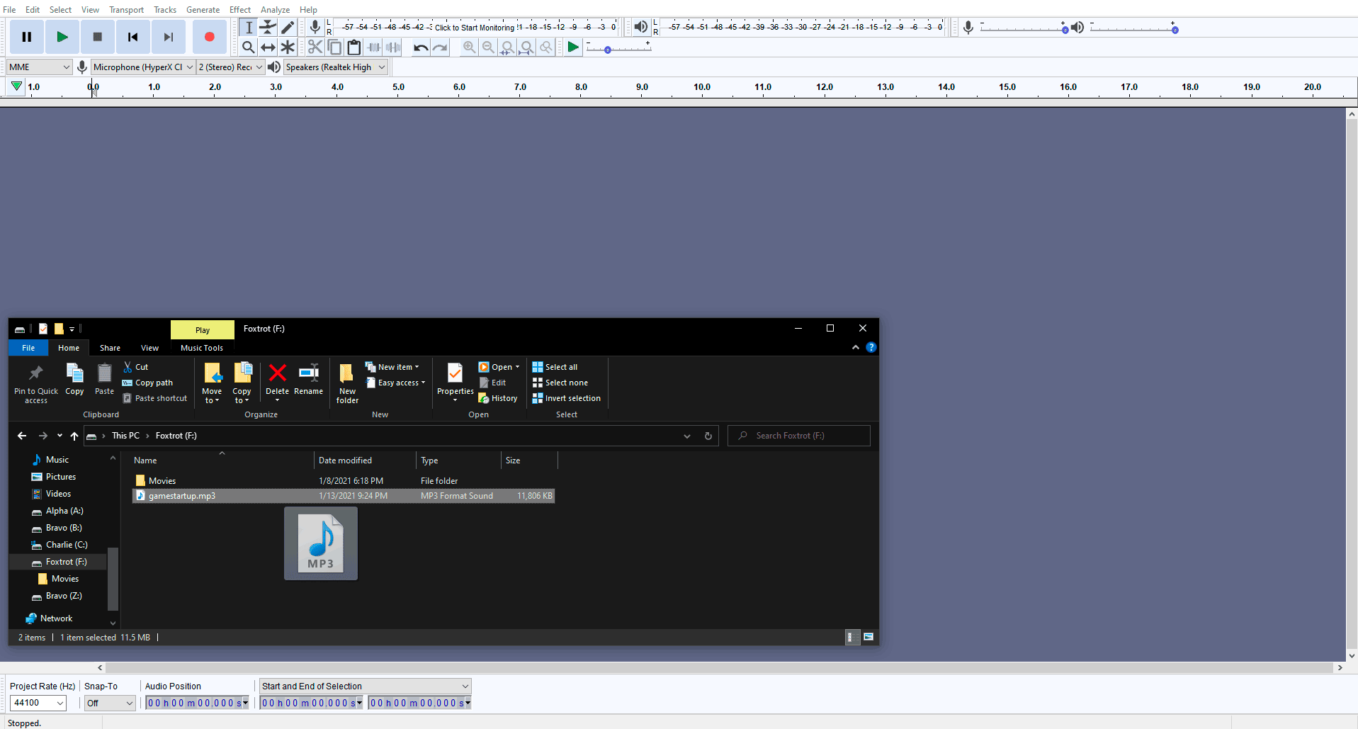Adjust the Playback Volume slider
The height and width of the screenshot is (729, 1358).
[1134, 28]
